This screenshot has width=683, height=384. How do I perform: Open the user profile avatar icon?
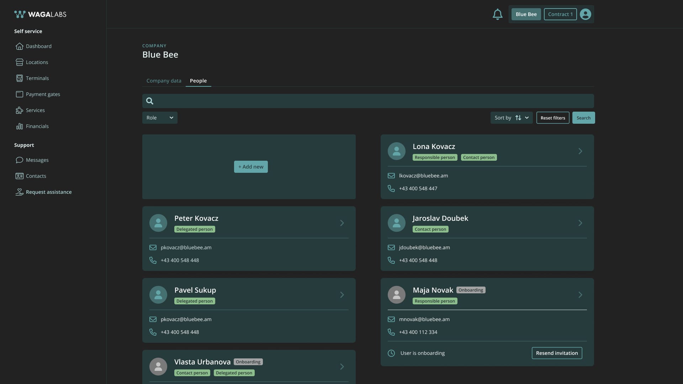point(585,14)
